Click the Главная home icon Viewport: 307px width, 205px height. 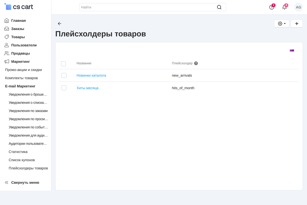click(7, 20)
